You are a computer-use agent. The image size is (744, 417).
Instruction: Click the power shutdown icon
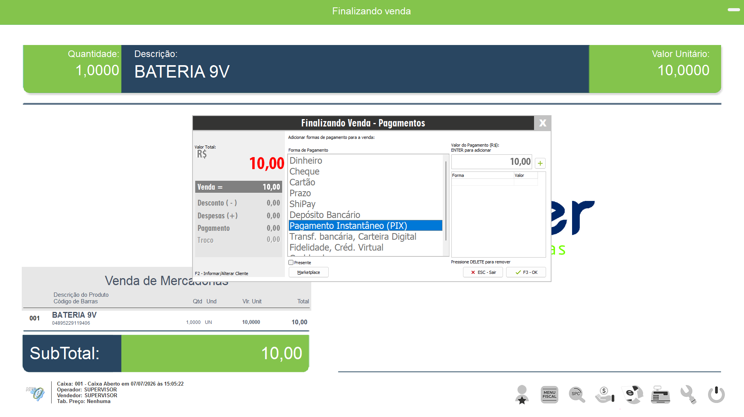(x=716, y=395)
